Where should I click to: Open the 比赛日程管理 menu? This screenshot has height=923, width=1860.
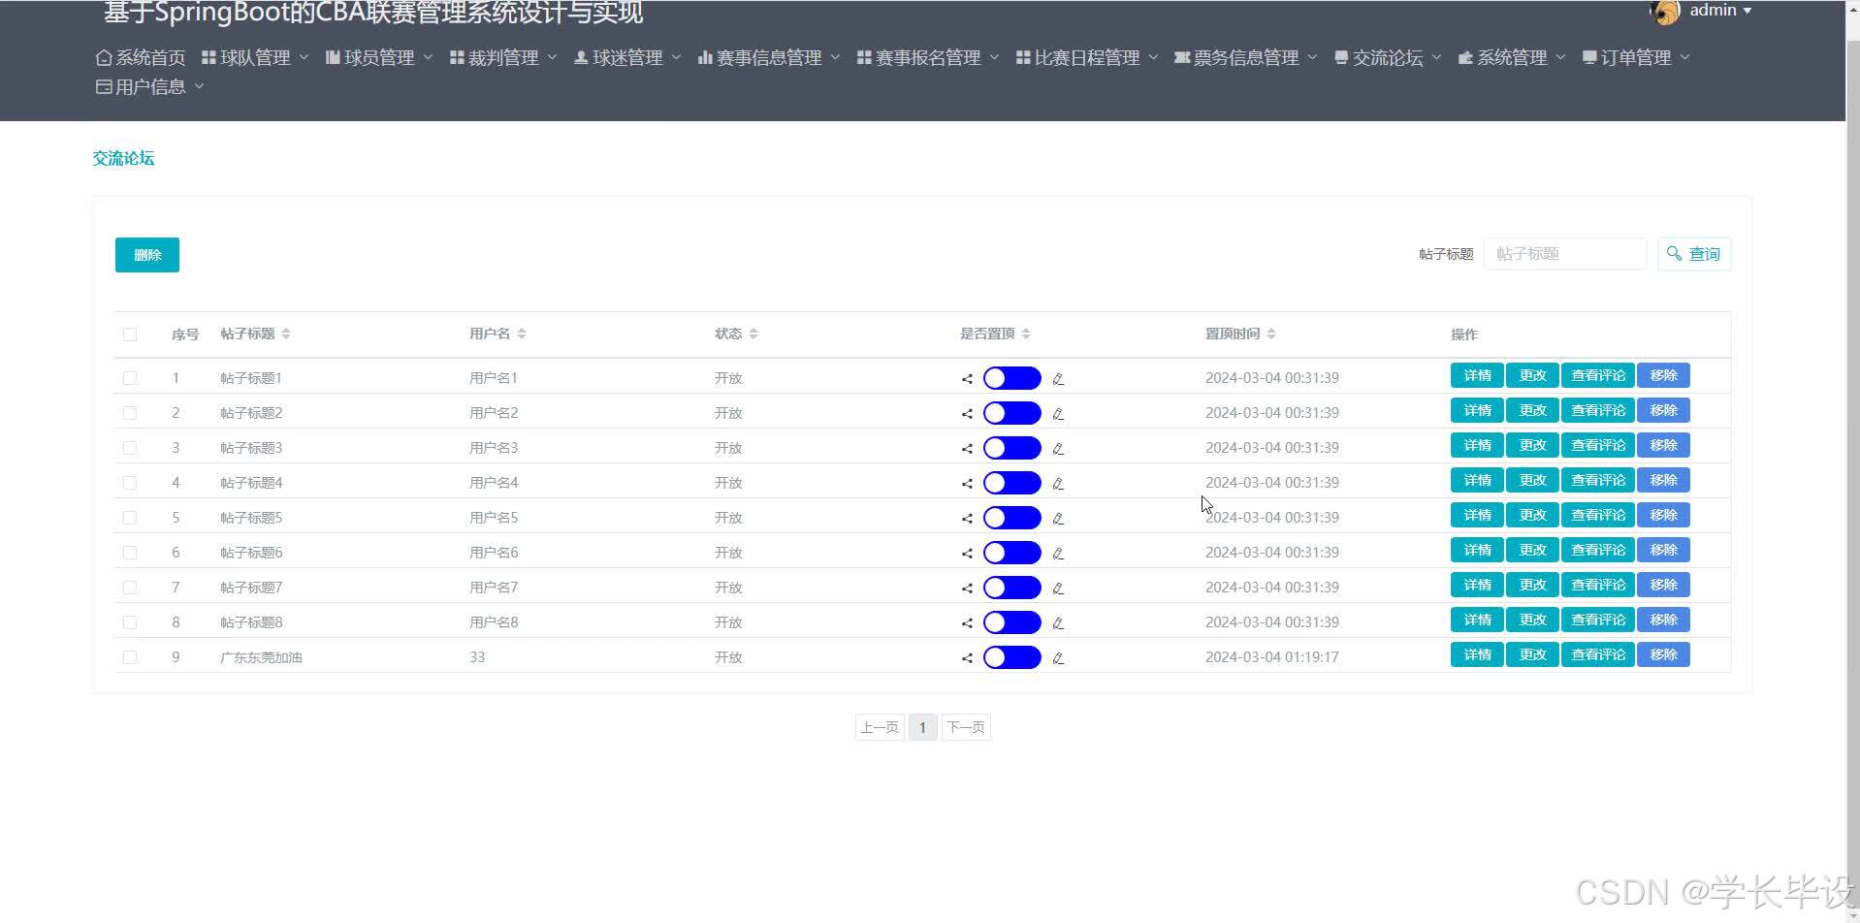[1088, 58]
